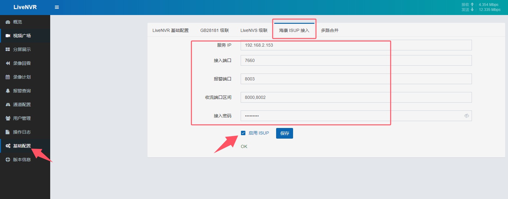The height and width of the screenshot is (199, 508).
Task: Open the 概览 dashboard icon
Action: [x=8, y=22]
